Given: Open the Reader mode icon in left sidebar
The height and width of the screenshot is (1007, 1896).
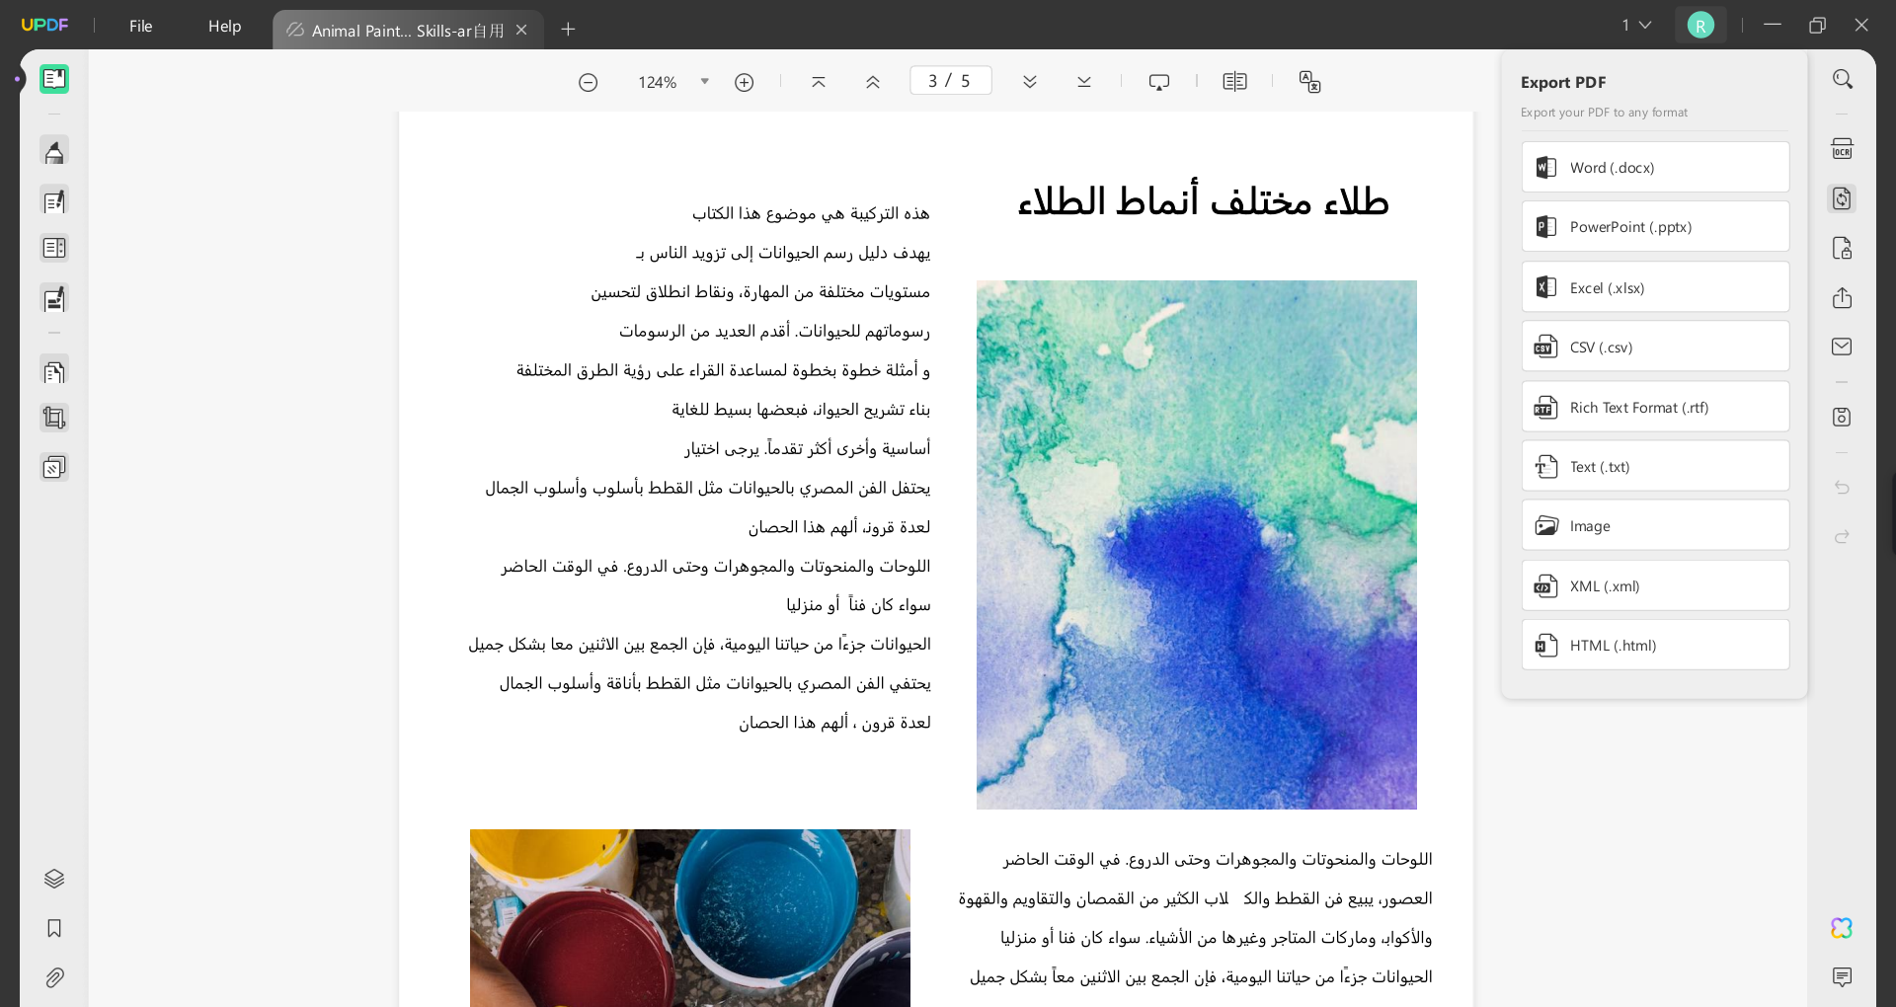Looking at the screenshot, I should (x=54, y=79).
